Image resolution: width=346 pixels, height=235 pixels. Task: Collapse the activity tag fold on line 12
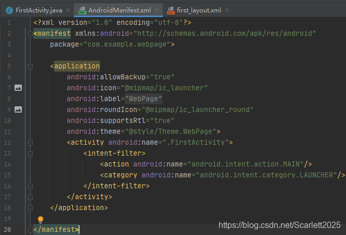tap(31, 143)
